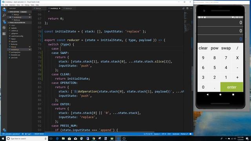Click the Task View taskbar icon
Viewport: 251px width, 141px height.
[x=51, y=138]
